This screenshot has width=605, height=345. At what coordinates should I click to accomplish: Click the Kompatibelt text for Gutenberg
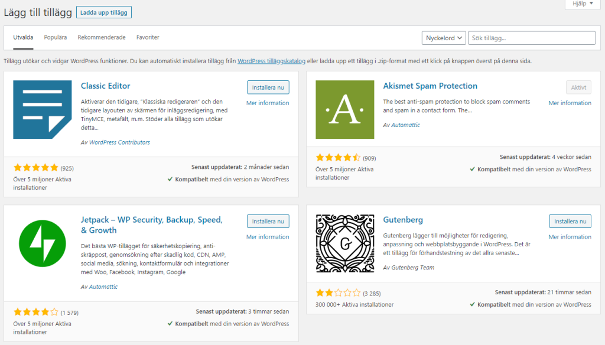[531, 304]
